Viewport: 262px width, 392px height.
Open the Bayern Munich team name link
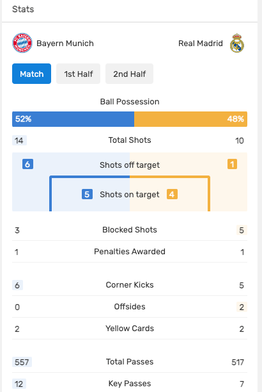65,44
